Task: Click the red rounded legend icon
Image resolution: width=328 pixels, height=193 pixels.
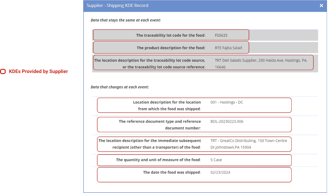Action: pos(3,71)
